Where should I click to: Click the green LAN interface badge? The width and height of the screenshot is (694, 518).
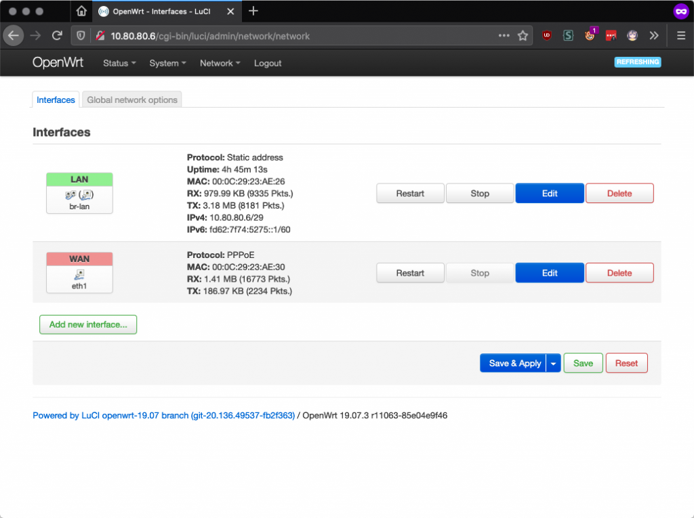coord(79,179)
